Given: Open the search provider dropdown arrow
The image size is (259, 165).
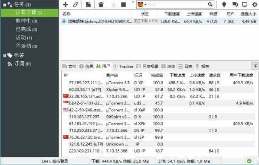Looking at the screenshot, I should [x=145, y=4].
